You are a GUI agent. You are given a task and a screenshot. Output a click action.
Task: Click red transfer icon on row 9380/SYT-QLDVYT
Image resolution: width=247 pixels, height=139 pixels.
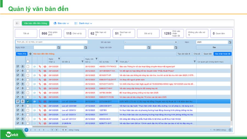tap(45, 80)
